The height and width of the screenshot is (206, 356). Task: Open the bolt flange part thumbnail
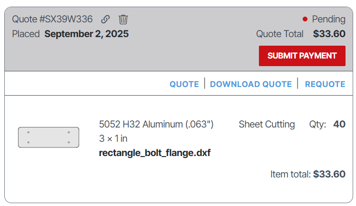coord(49,137)
